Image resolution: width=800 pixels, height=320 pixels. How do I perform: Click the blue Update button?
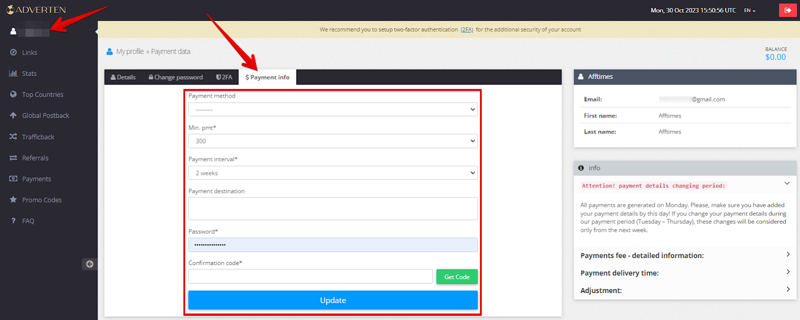[333, 300]
